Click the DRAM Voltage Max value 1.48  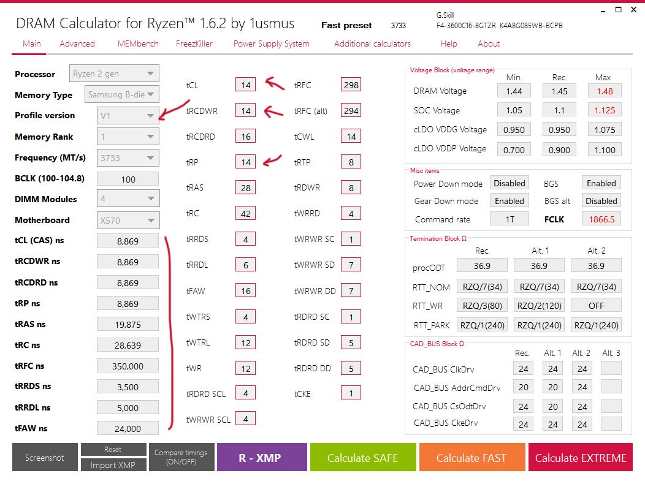pos(605,91)
